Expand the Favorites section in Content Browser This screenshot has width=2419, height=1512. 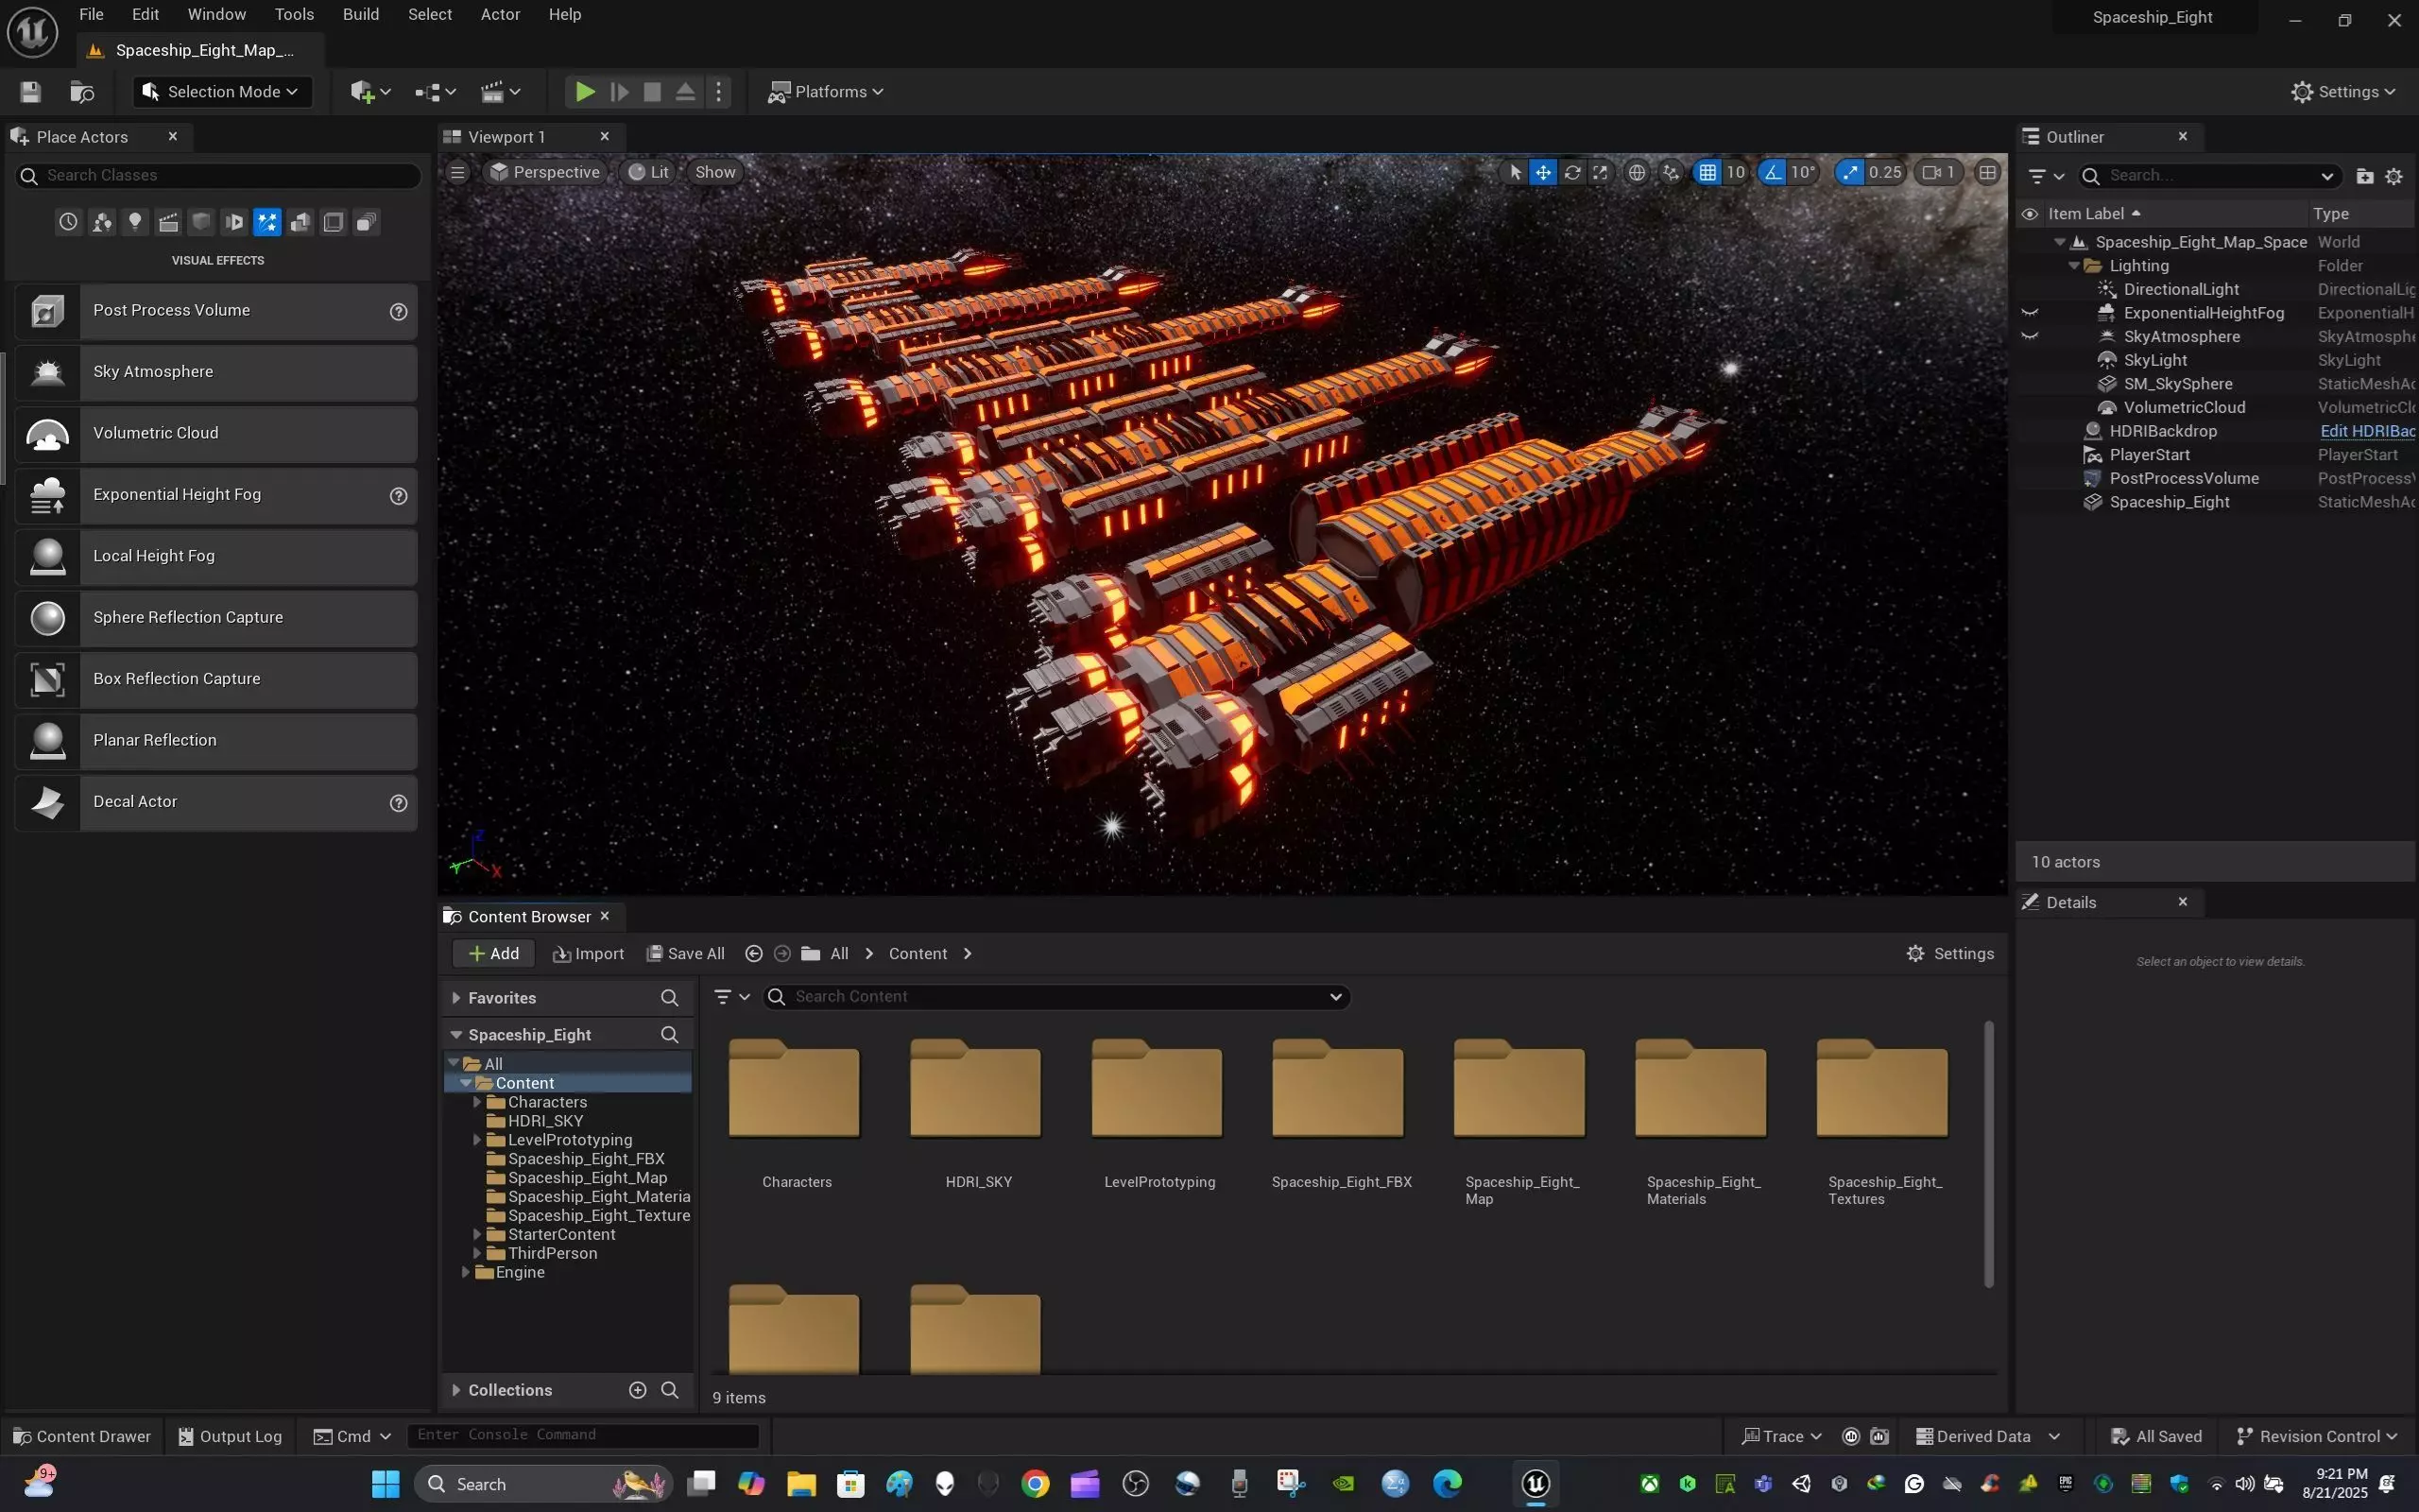[455, 998]
